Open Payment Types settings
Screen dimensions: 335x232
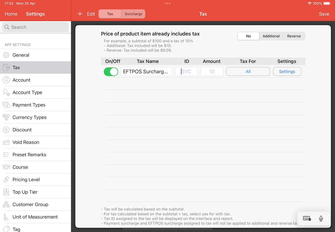[35, 105]
